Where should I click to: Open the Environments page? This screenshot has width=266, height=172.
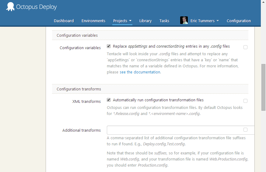[x=93, y=21]
